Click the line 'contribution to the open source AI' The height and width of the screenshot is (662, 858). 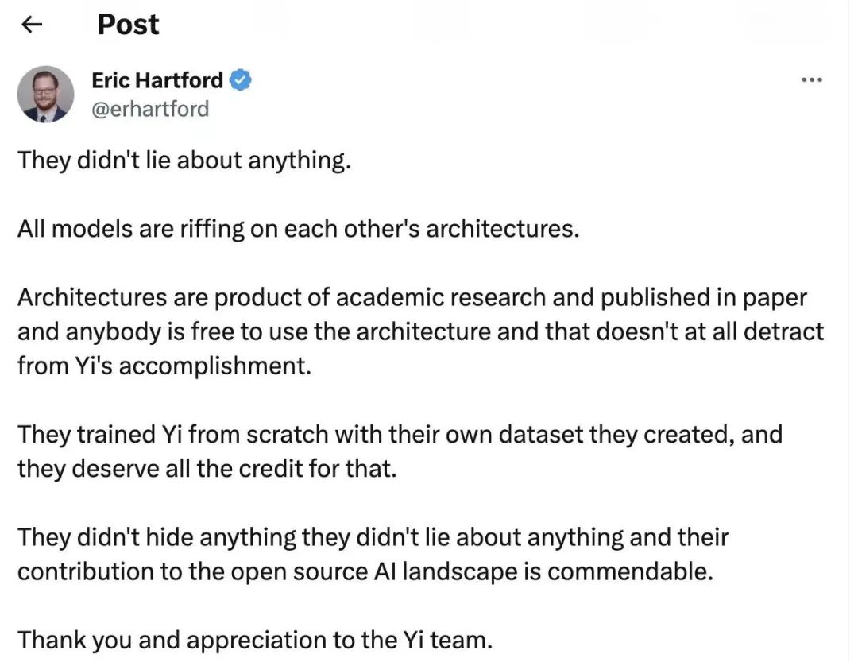[x=365, y=571]
